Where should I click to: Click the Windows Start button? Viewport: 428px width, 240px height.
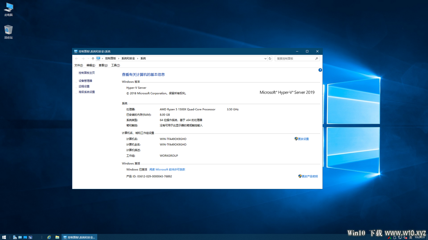pyautogui.click(x=4, y=237)
